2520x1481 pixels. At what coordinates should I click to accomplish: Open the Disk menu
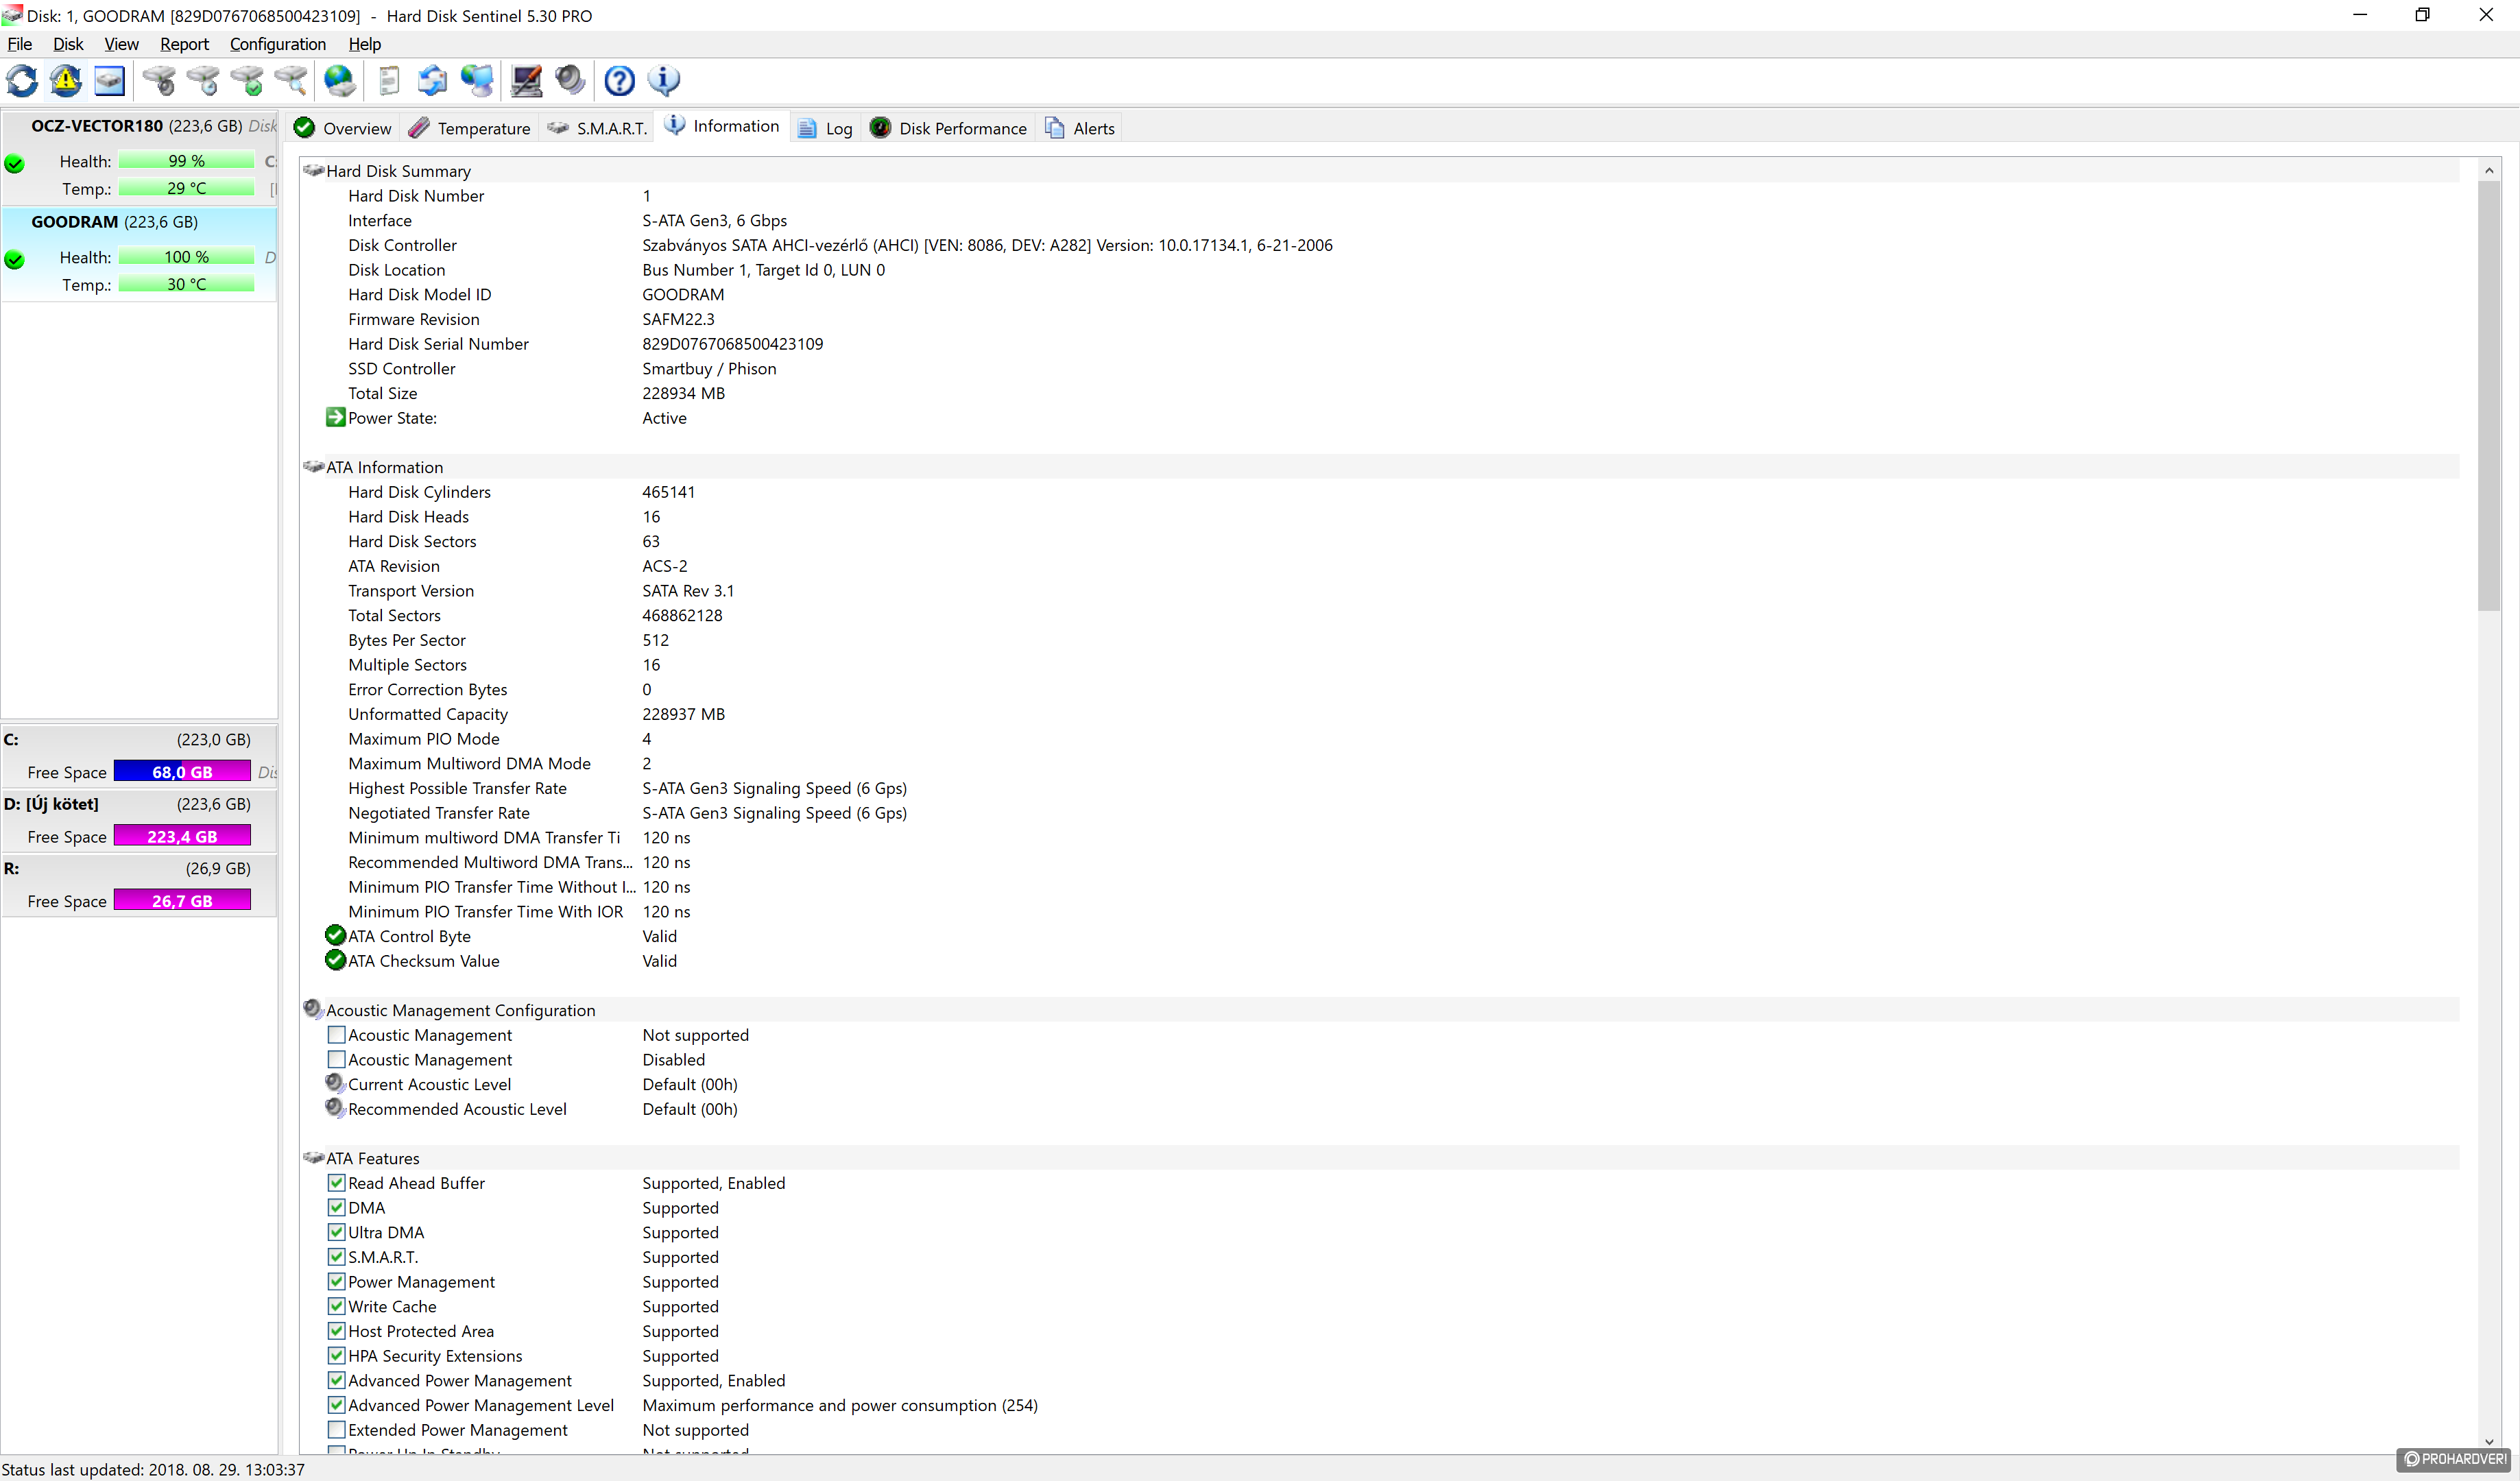point(68,44)
